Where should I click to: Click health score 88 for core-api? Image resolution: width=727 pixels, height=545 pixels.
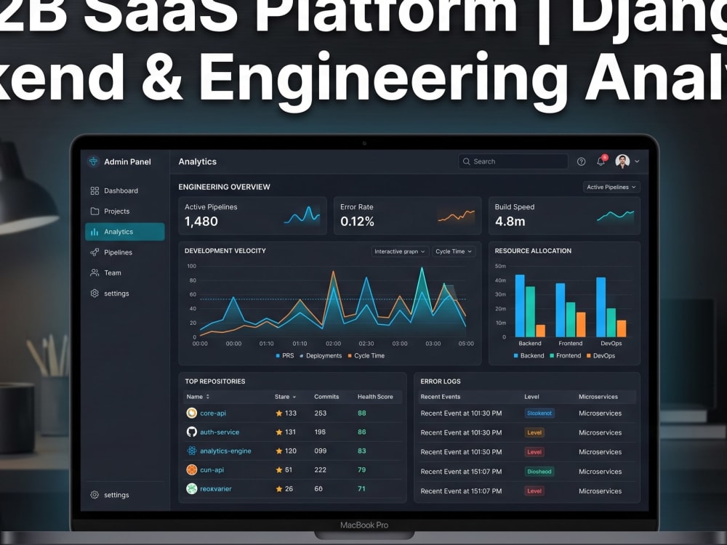[x=361, y=413]
